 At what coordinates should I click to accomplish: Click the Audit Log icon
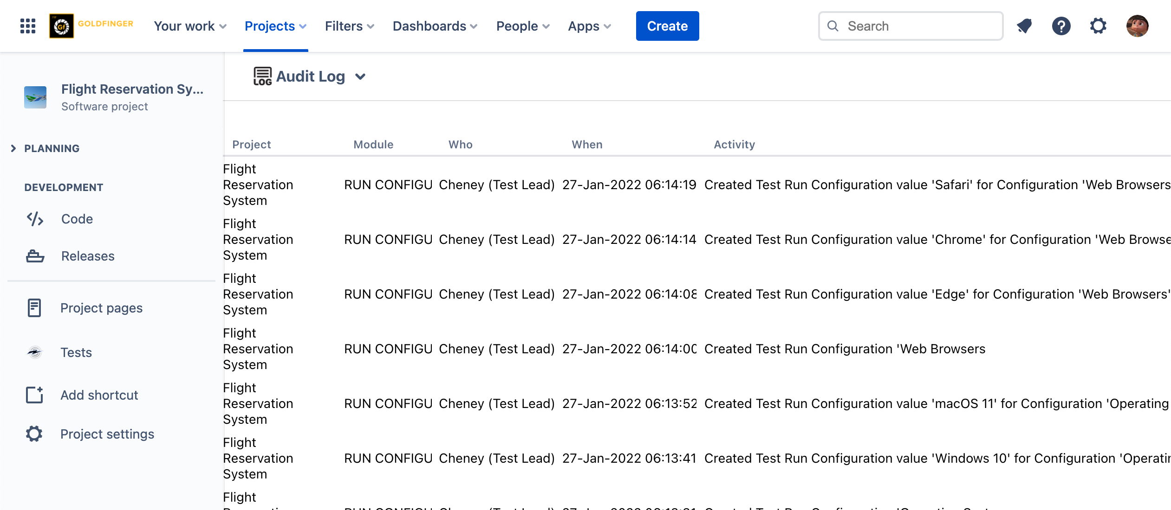pyautogui.click(x=262, y=76)
